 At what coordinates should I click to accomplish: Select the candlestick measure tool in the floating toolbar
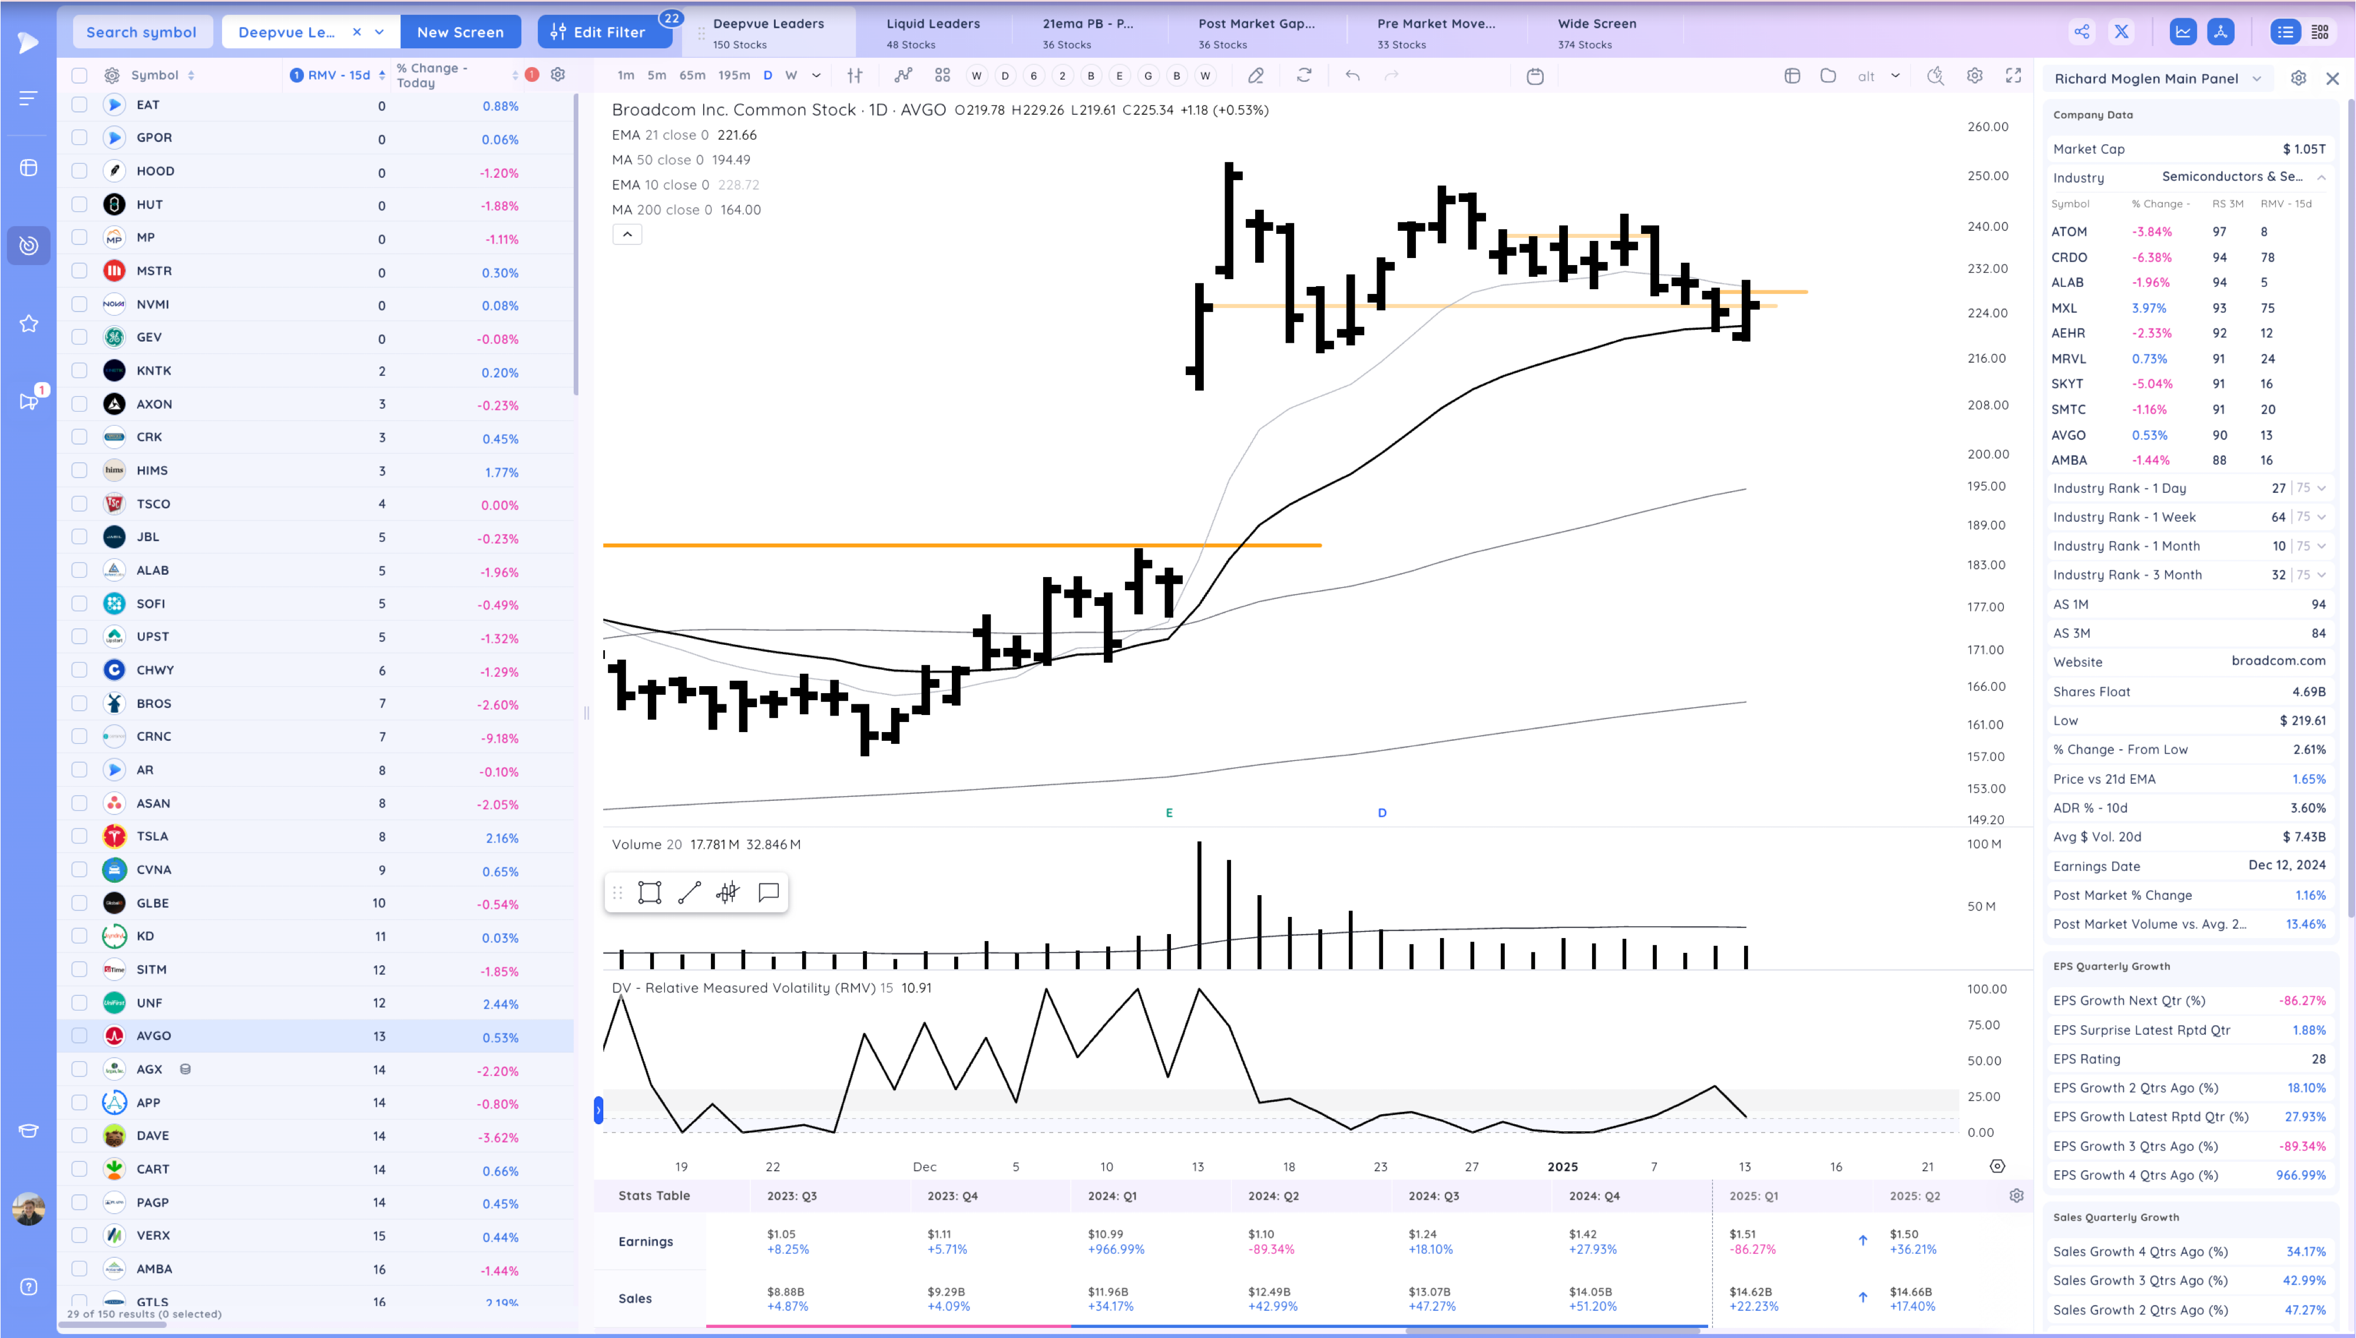pyautogui.click(x=728, y=892)
